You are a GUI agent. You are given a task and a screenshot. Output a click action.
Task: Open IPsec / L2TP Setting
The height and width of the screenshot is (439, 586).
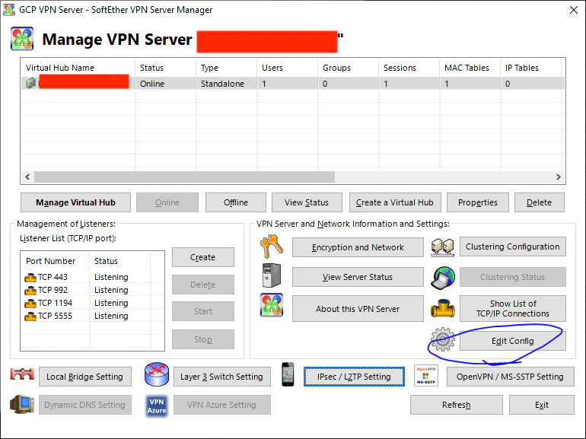tap(354, 377)
